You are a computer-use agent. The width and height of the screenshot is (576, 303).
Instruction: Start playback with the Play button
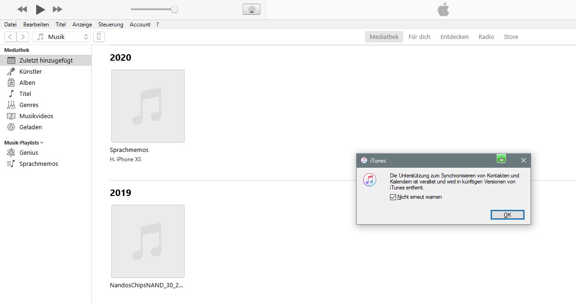coord(40,9)
